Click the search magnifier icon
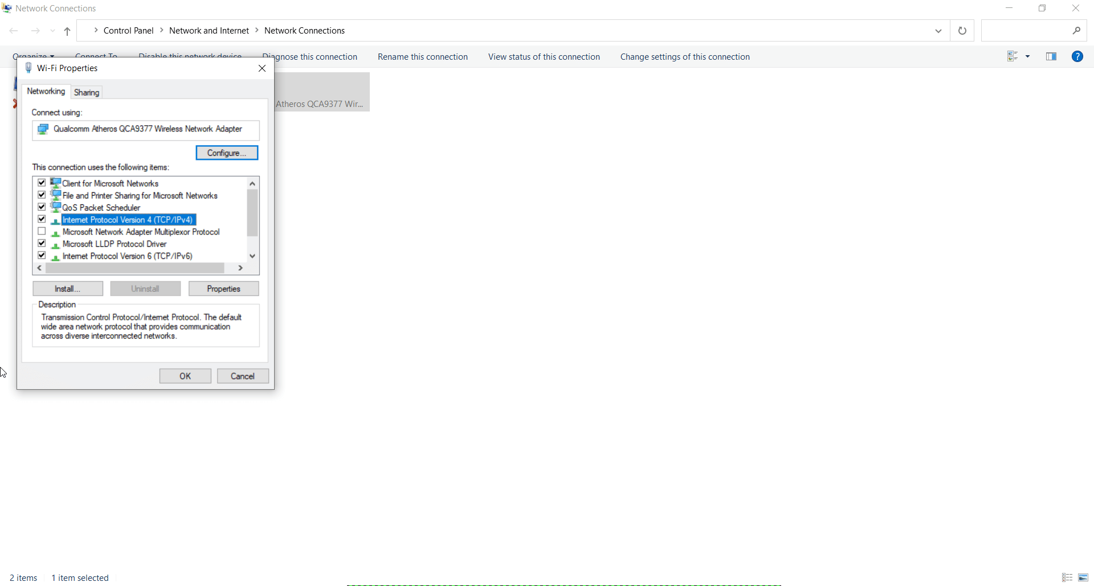Screen dimensions: 1094x586 coord(1076,31)
